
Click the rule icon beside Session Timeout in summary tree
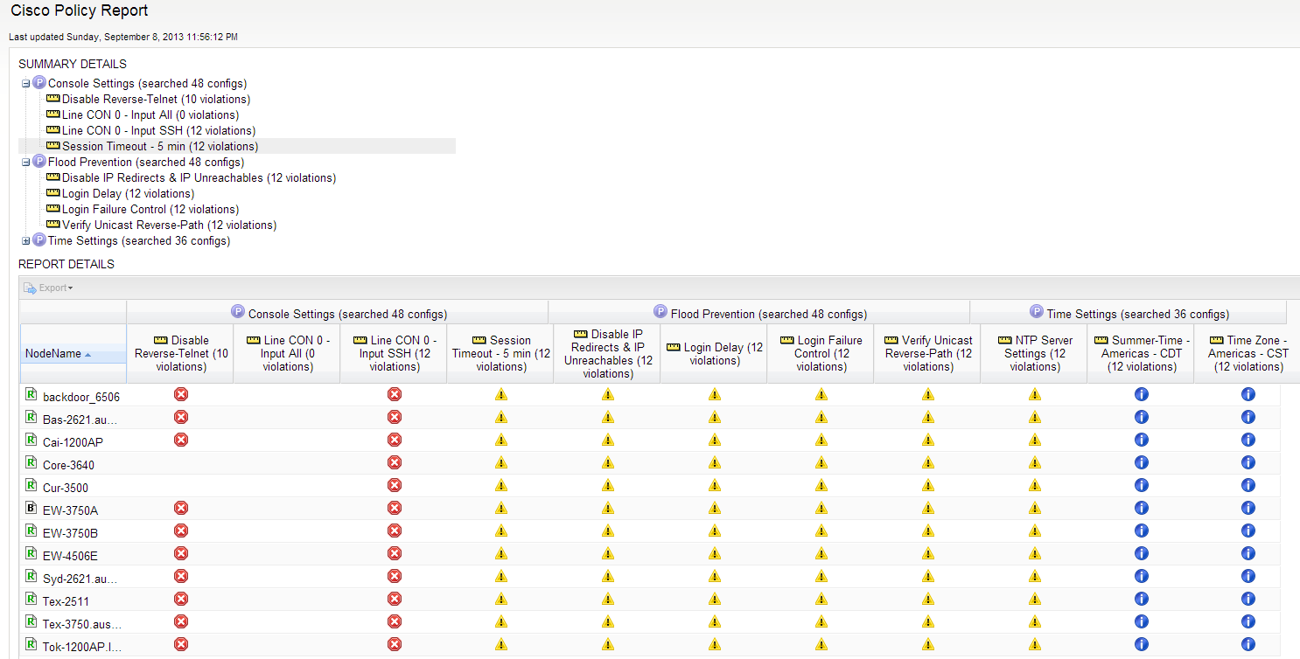[53, 146]
